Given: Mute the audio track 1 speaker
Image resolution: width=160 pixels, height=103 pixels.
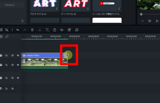Looking at the screenshot, I should click(x=13, y=89).
